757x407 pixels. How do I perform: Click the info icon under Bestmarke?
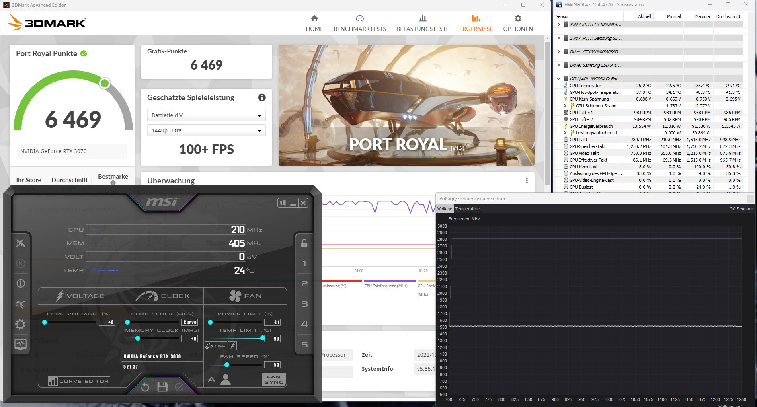113,183
